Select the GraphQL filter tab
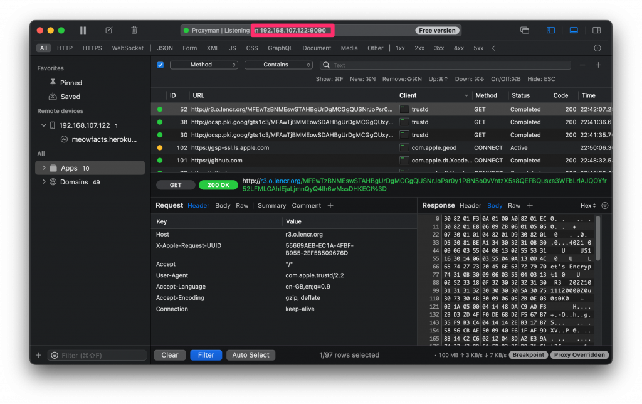 (280, 48)
